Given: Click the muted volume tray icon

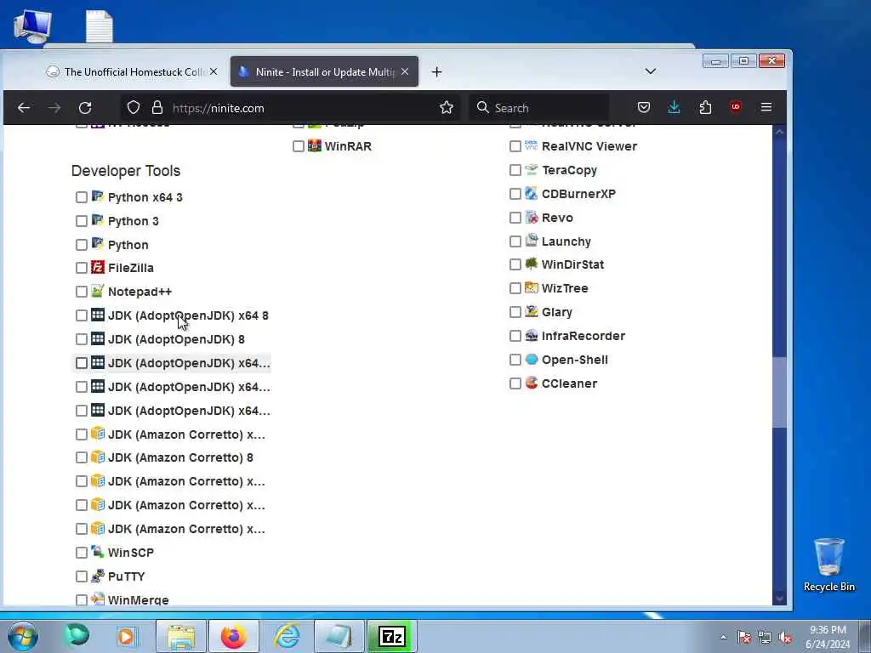Looking at the screenshot, I should coord(785,637).
